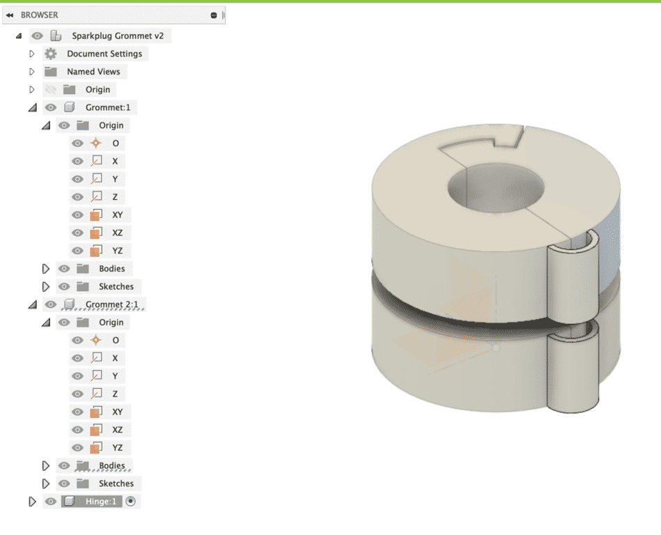Image resolution: width=661 pixels, height=535 pixels.
Task: Expand the Bodies folder under Grommet:1
Action: click(46, 268)
